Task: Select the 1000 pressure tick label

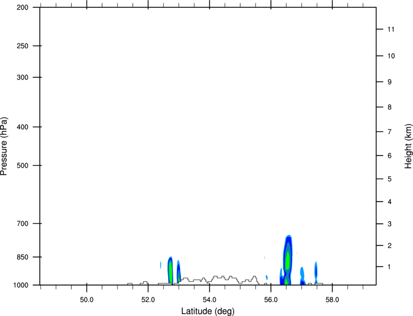Action: pyautogui.click(x=21, y=285)
